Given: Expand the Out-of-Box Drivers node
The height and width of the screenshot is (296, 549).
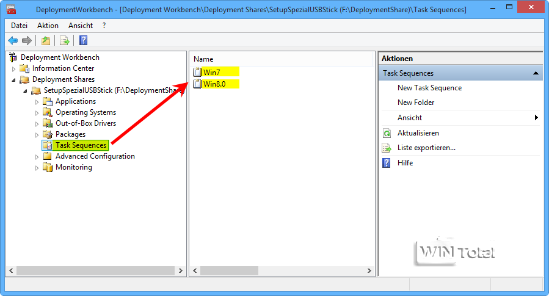Looking at the screenshot, I should tap(37, 124).
